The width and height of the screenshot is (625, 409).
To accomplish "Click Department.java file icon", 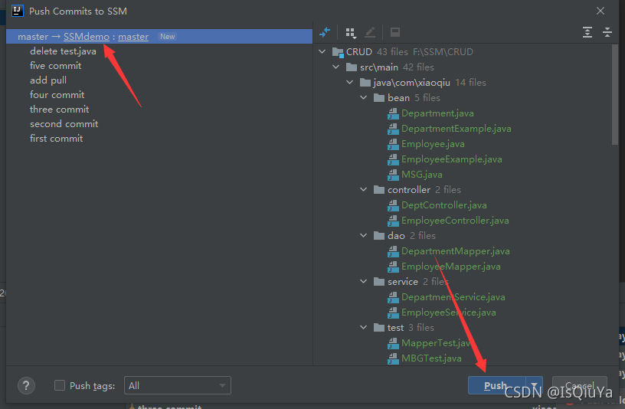I will (x=393, y=113).
